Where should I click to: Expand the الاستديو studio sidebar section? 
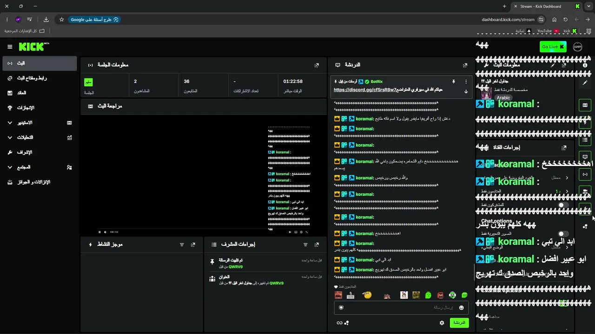[x=40, y=122]
